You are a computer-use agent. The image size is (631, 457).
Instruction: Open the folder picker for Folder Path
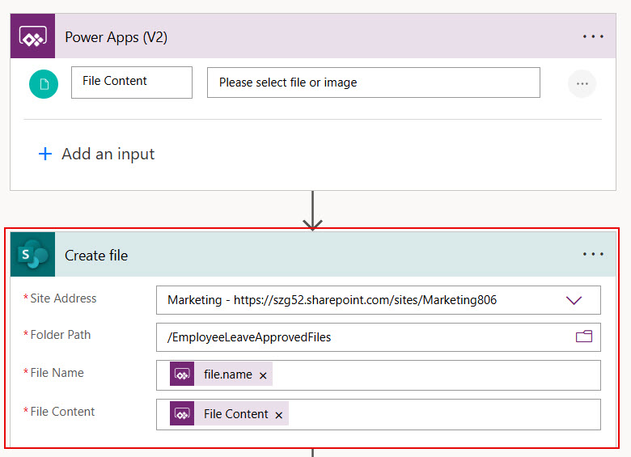(584, 336)
